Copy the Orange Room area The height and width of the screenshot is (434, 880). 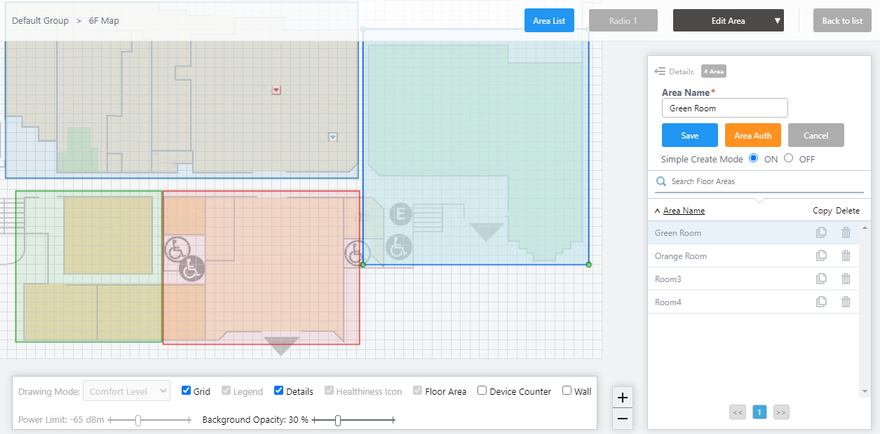pos(821,256)
